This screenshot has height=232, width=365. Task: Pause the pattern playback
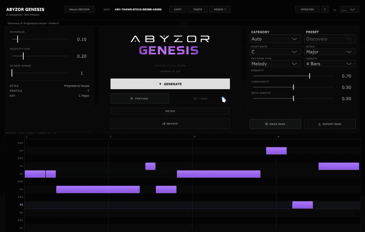tap(200, 98)
